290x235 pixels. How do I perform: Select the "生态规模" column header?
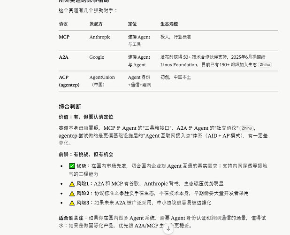(x=169, y=24)
